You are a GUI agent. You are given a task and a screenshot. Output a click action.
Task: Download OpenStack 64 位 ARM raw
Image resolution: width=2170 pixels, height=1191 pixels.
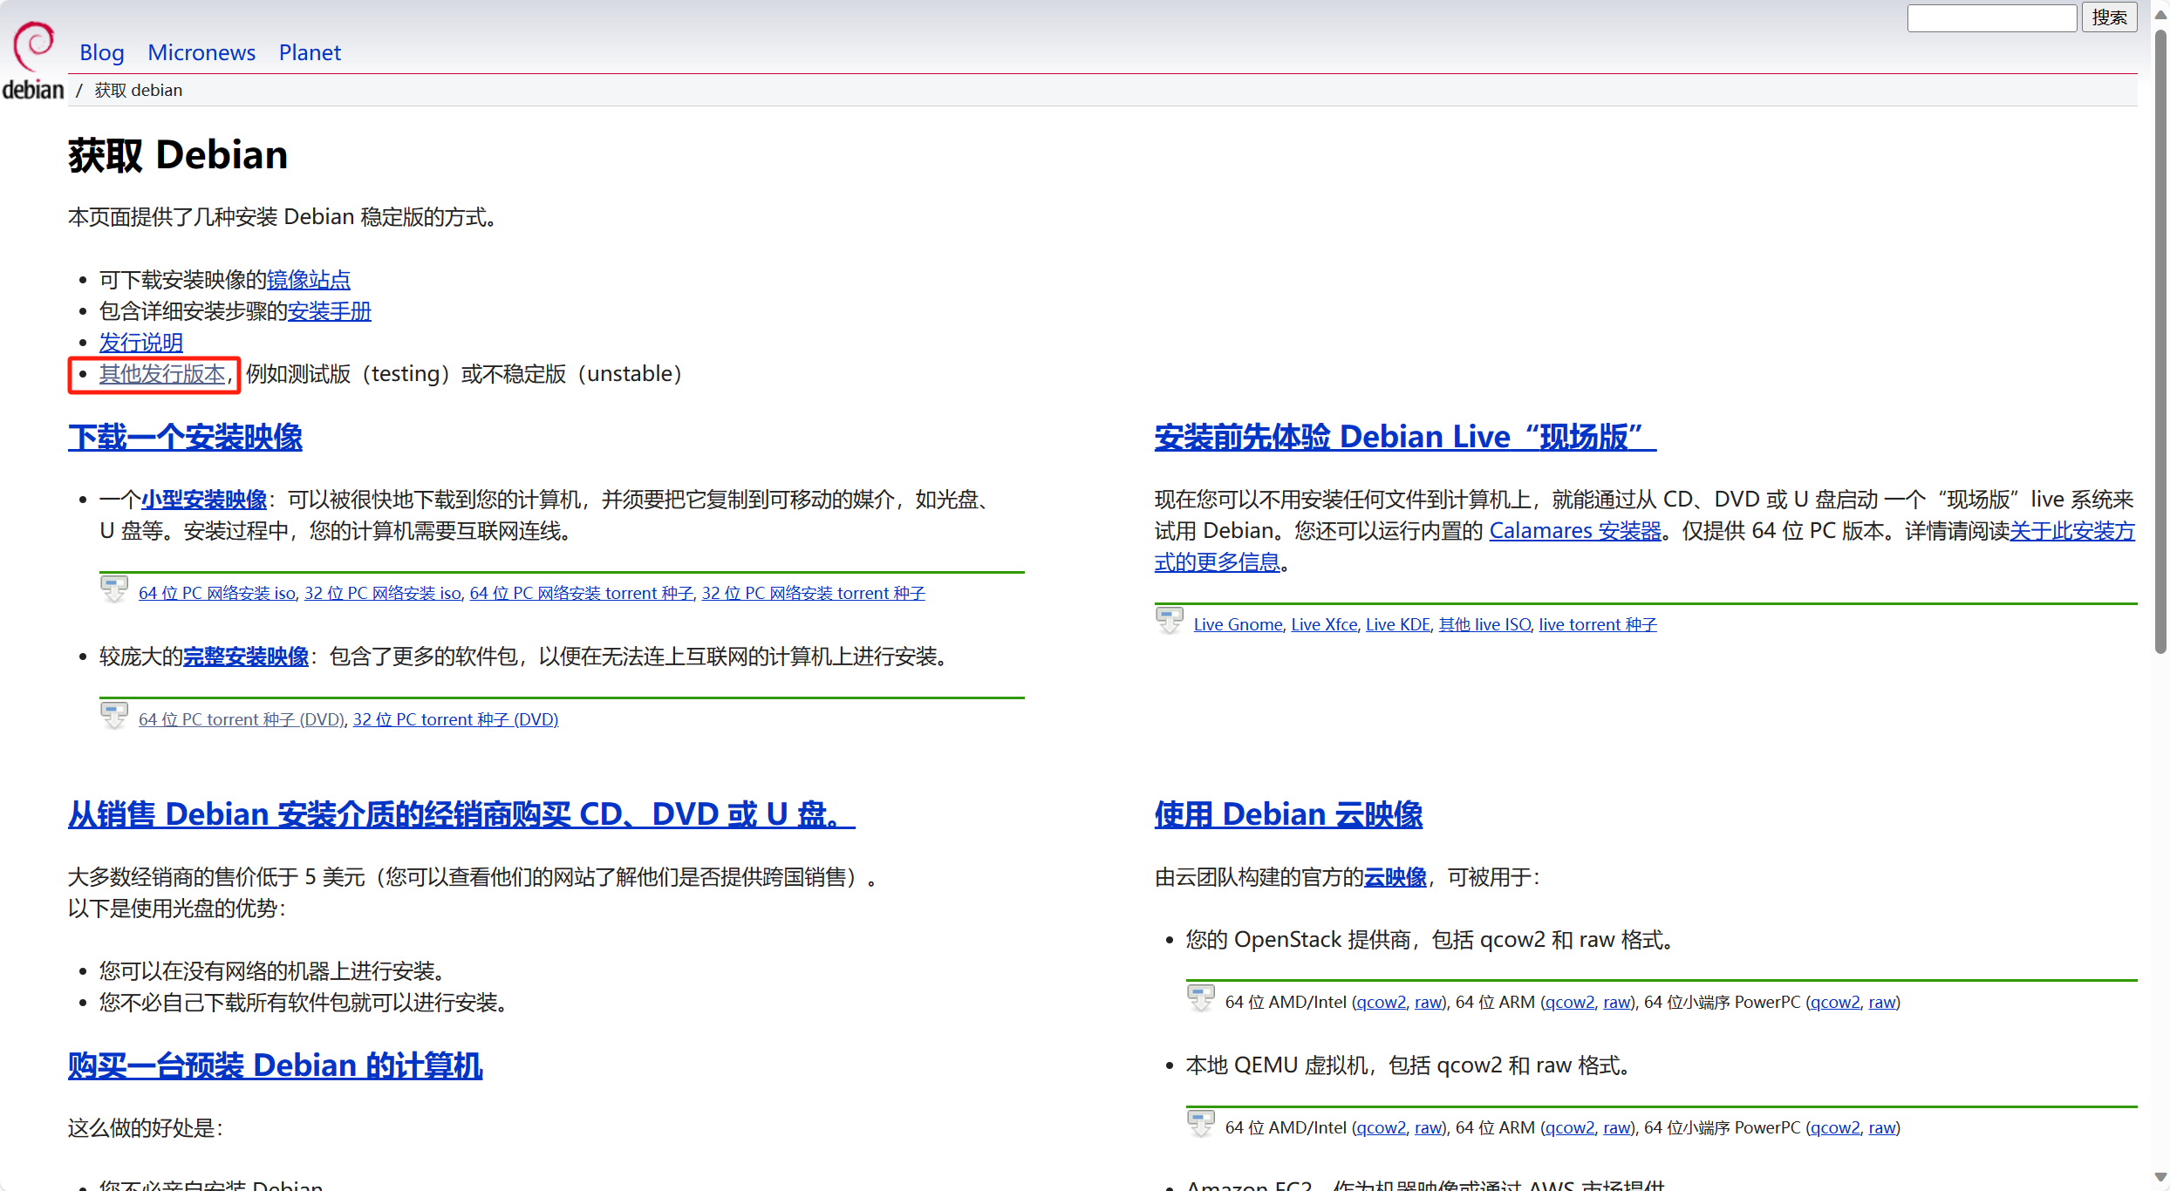[1617, 1002]
